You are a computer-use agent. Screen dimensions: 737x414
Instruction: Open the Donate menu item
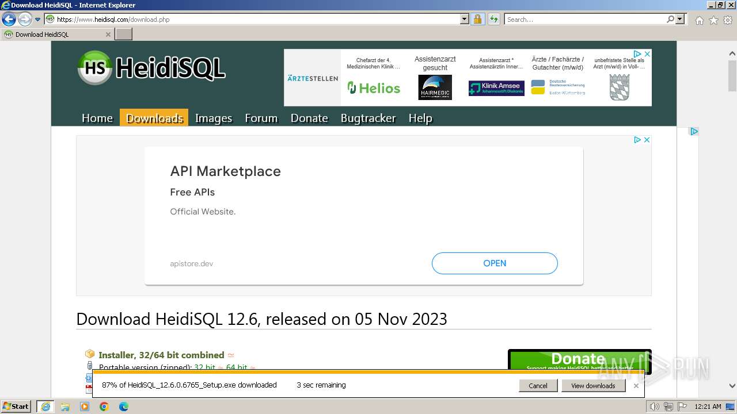(x=309, y=118)
